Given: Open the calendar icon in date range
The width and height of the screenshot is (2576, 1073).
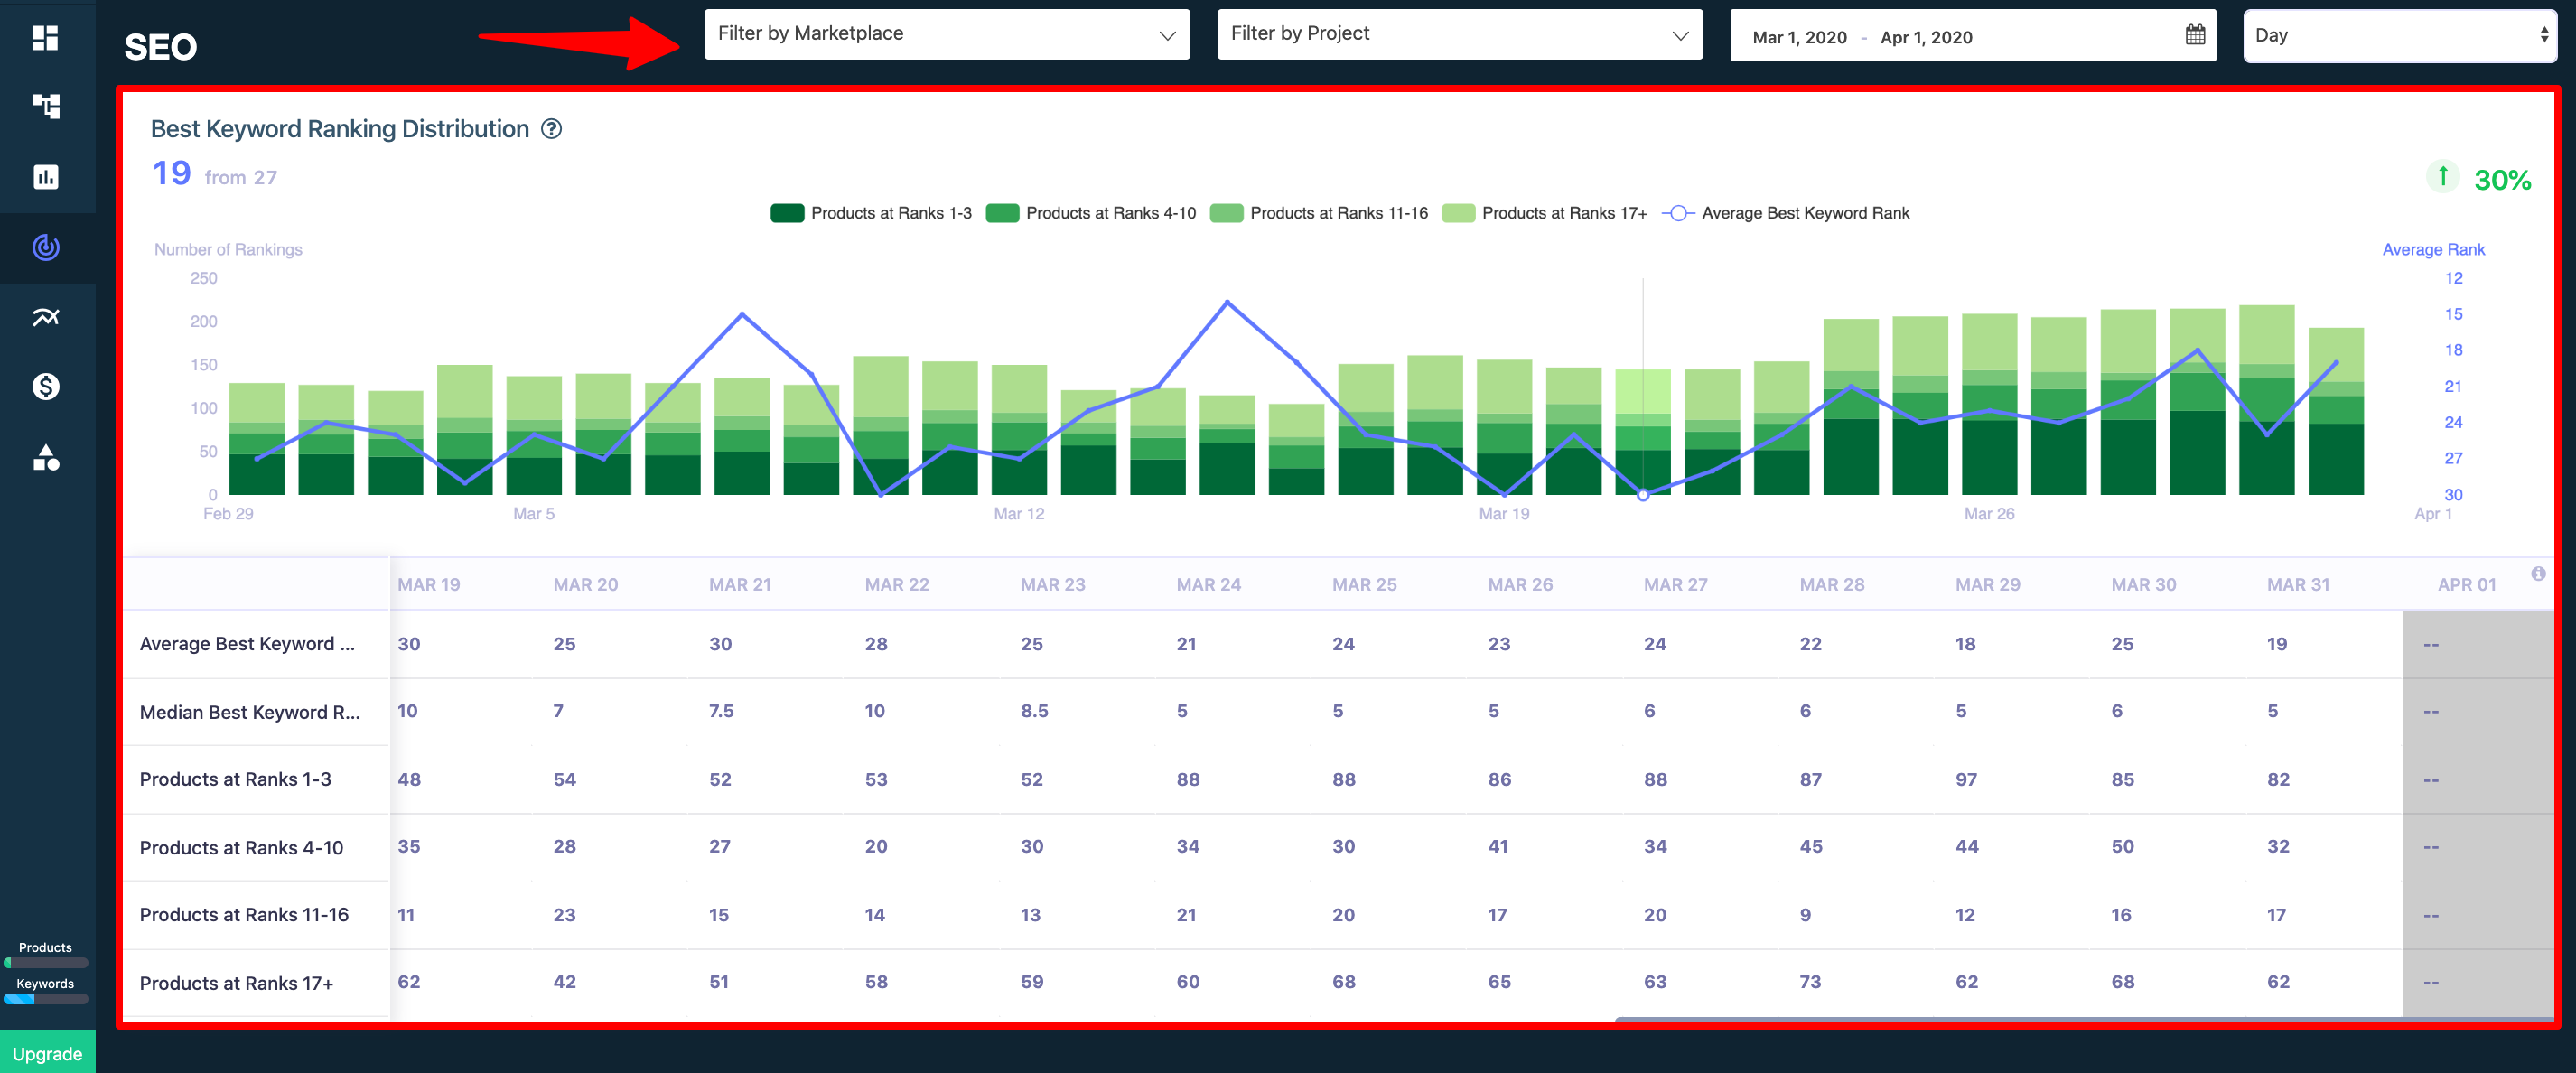Looking at the screenshot, I should click(x=2195, y=36).
